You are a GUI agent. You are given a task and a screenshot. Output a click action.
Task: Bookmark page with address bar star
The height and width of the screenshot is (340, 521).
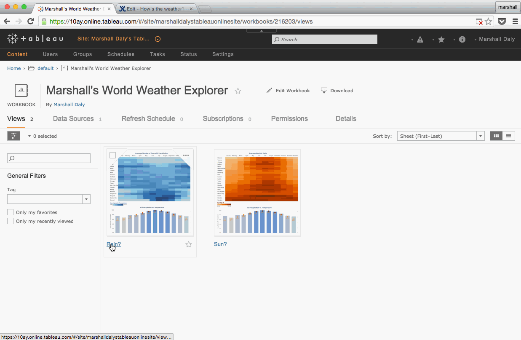(x=489, y=21)
